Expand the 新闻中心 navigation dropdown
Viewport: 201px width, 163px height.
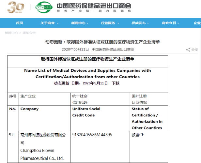pos(80,23)
